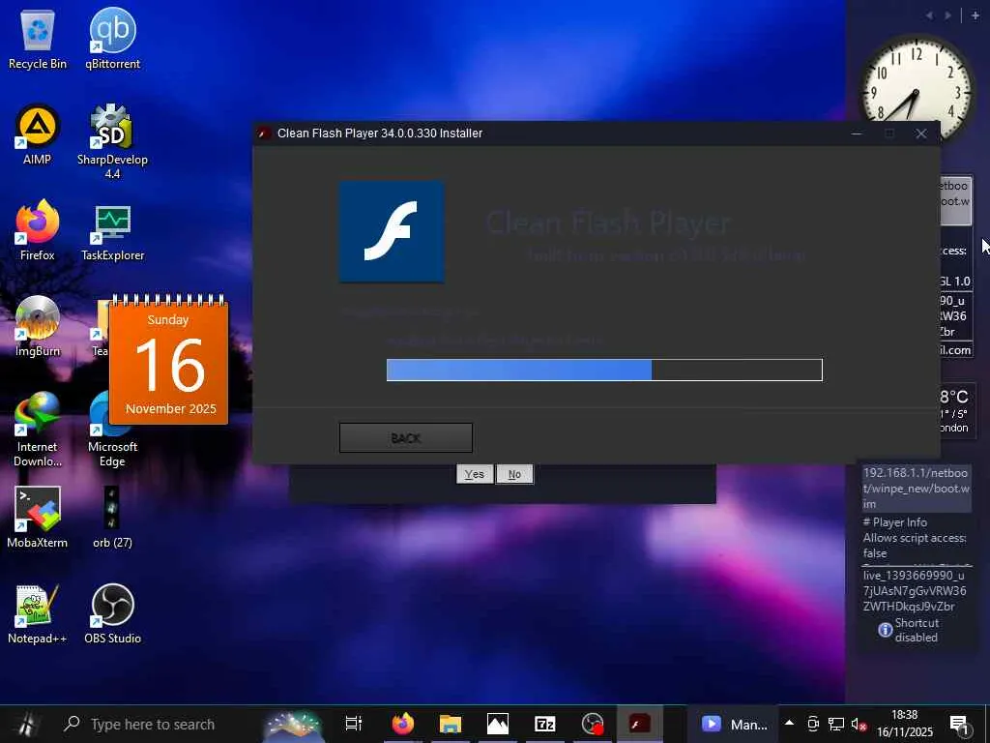Minimize the Clean Flash Player installer
The height and width of the screenshot is (743, 990).
click(857, 134)
